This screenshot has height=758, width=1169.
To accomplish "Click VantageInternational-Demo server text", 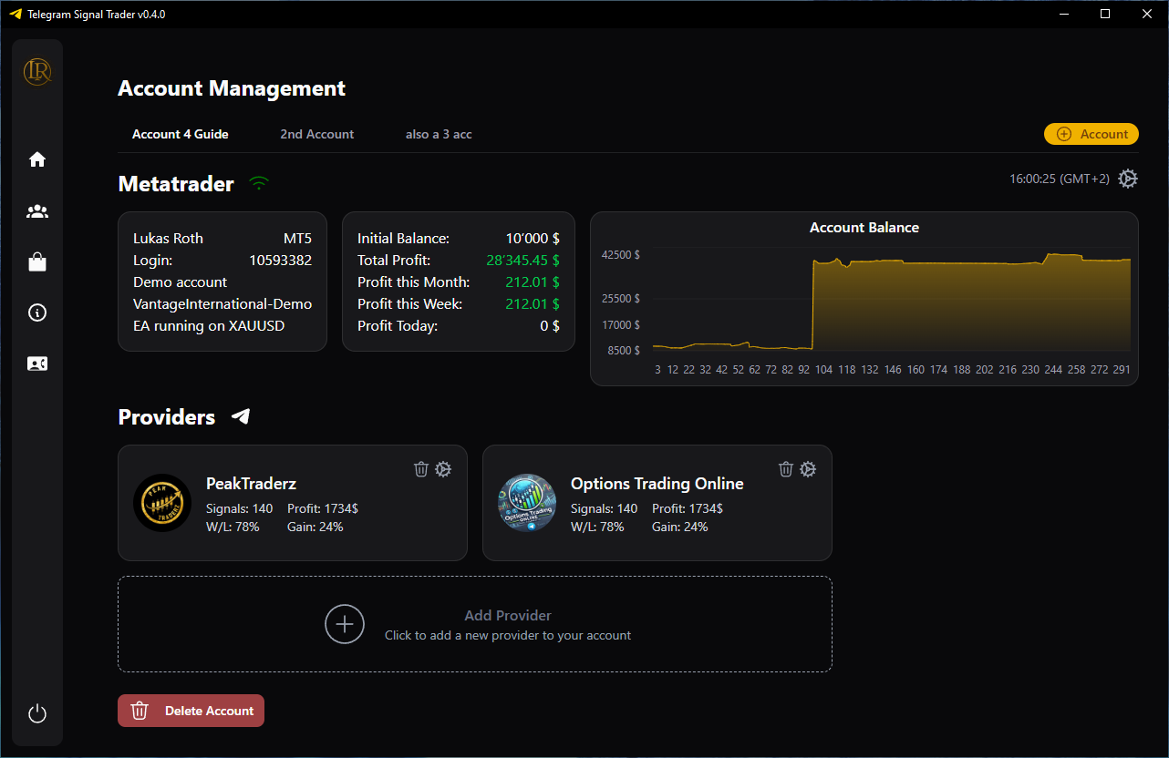I will pos(222,304).
